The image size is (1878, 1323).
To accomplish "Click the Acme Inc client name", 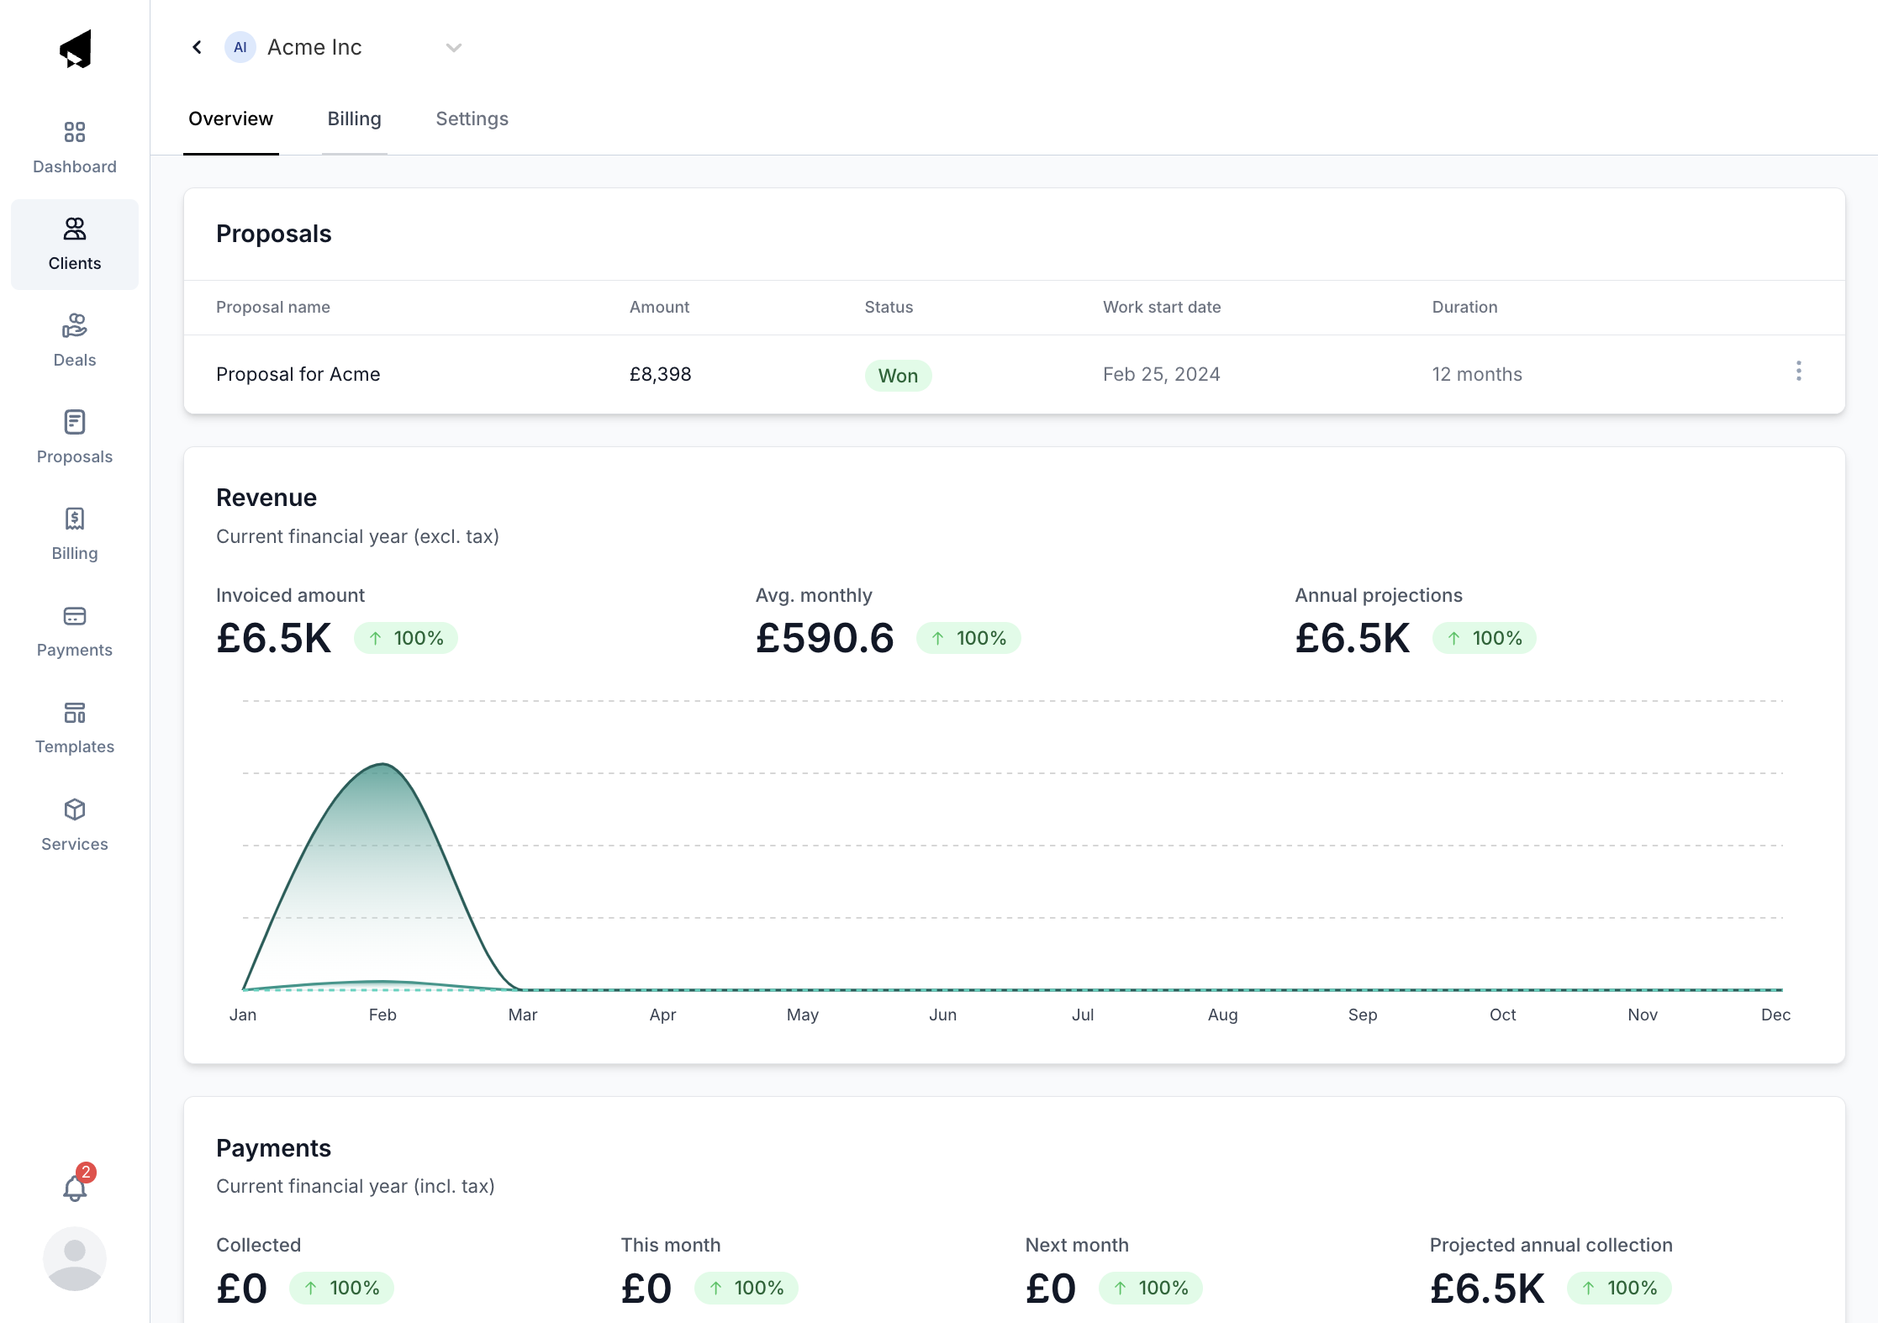I will (314, 47).
